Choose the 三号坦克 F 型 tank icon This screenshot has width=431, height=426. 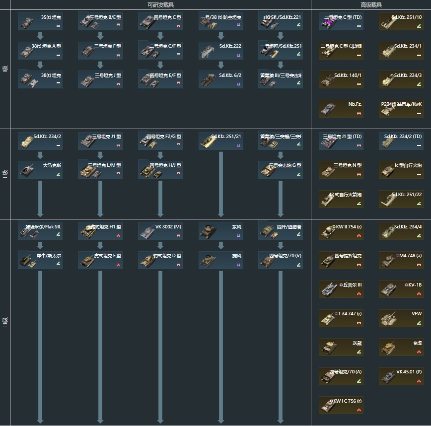[87, 52]
